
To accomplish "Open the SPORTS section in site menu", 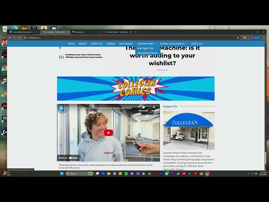I will [x=82, y=44].
